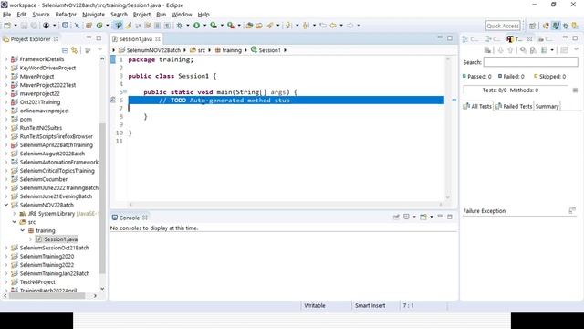The image size is (584, 329).
Task: Click Link with Editor in Project Explorer
Action: [x=75, y=50]
